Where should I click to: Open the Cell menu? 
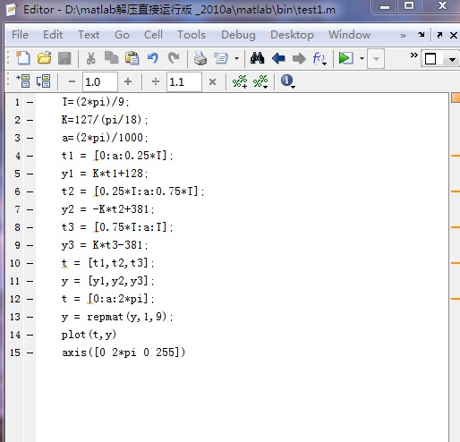[x=153, y=35]
